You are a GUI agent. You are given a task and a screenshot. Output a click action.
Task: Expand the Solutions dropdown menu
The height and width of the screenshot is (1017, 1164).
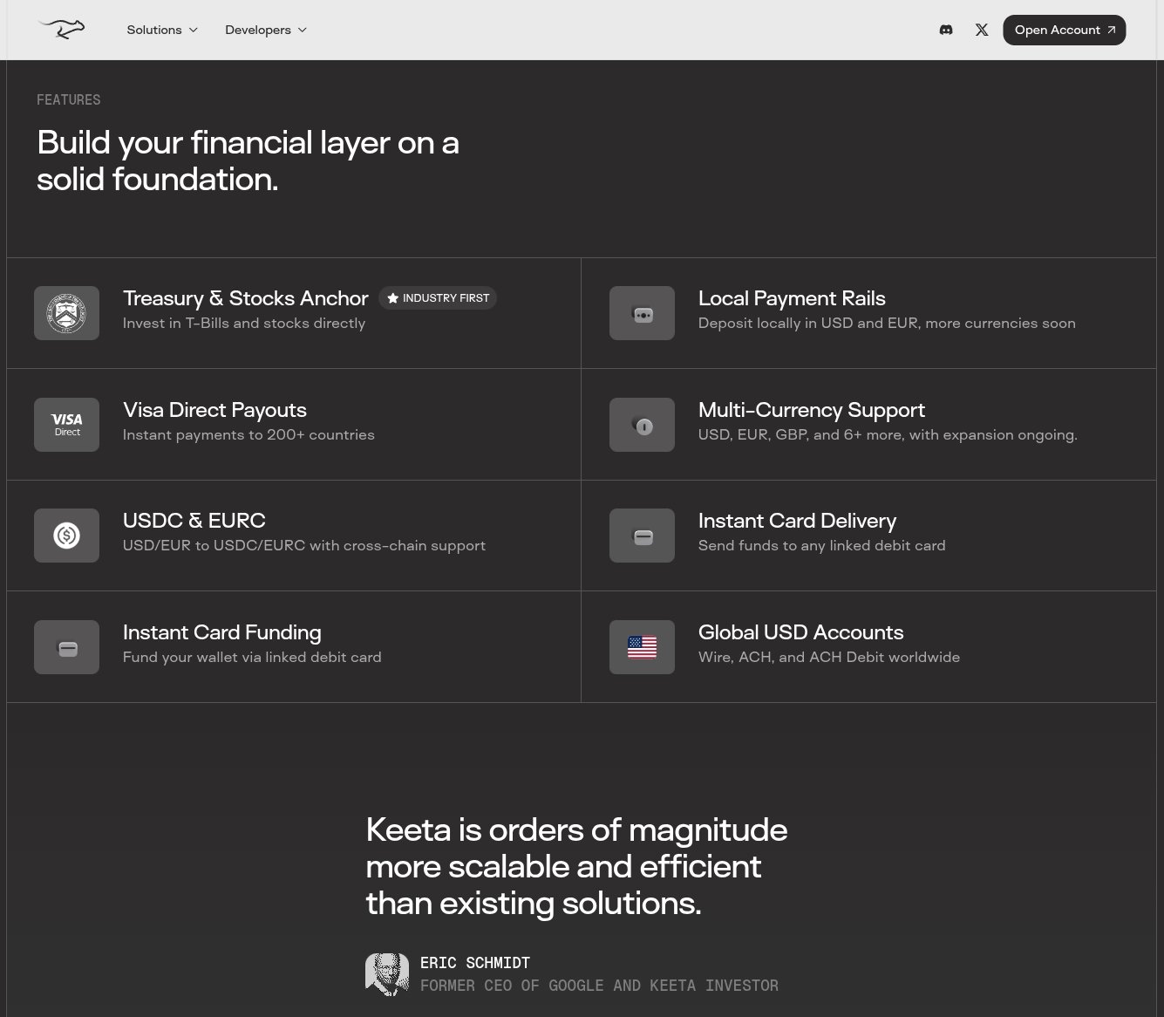[162, 30]
